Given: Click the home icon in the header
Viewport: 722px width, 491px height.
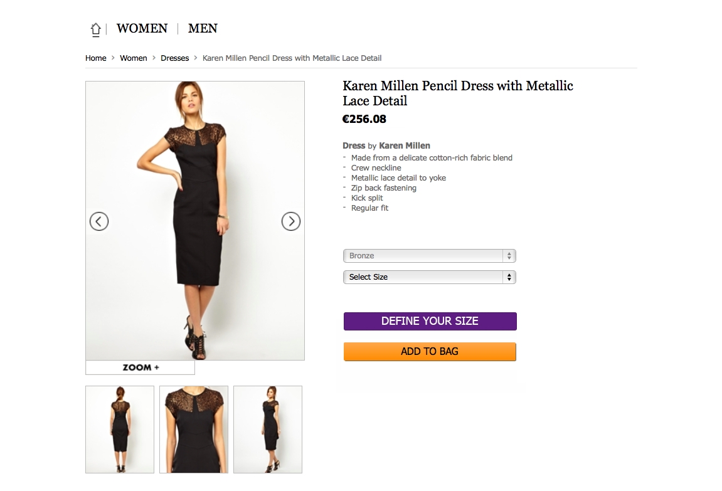Looking at the screenshot, I should (x=95, y=29).
